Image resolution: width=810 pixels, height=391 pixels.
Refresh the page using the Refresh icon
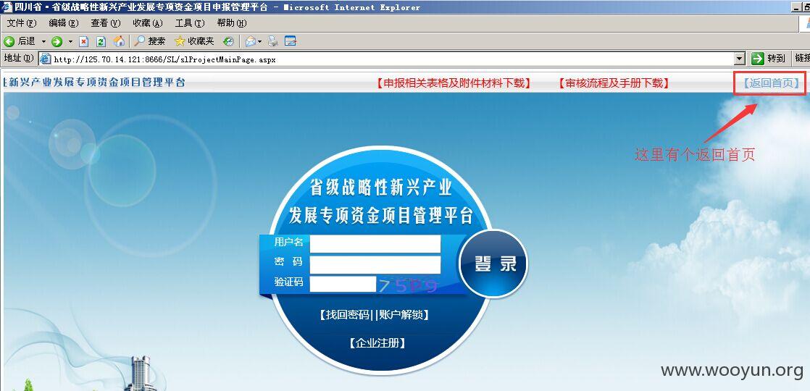click(x=101, y=41)
